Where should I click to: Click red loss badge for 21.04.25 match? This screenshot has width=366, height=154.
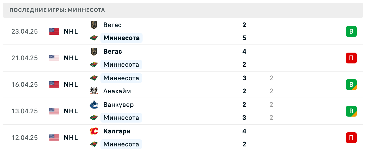click(351, 58)
